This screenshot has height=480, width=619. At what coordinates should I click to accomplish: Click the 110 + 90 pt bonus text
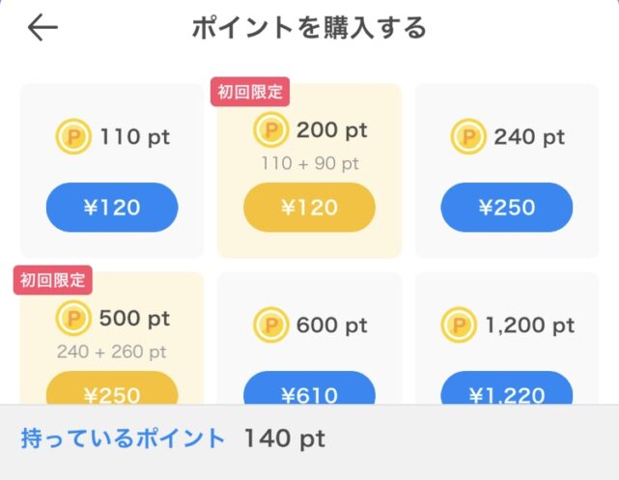click(309, 163)
